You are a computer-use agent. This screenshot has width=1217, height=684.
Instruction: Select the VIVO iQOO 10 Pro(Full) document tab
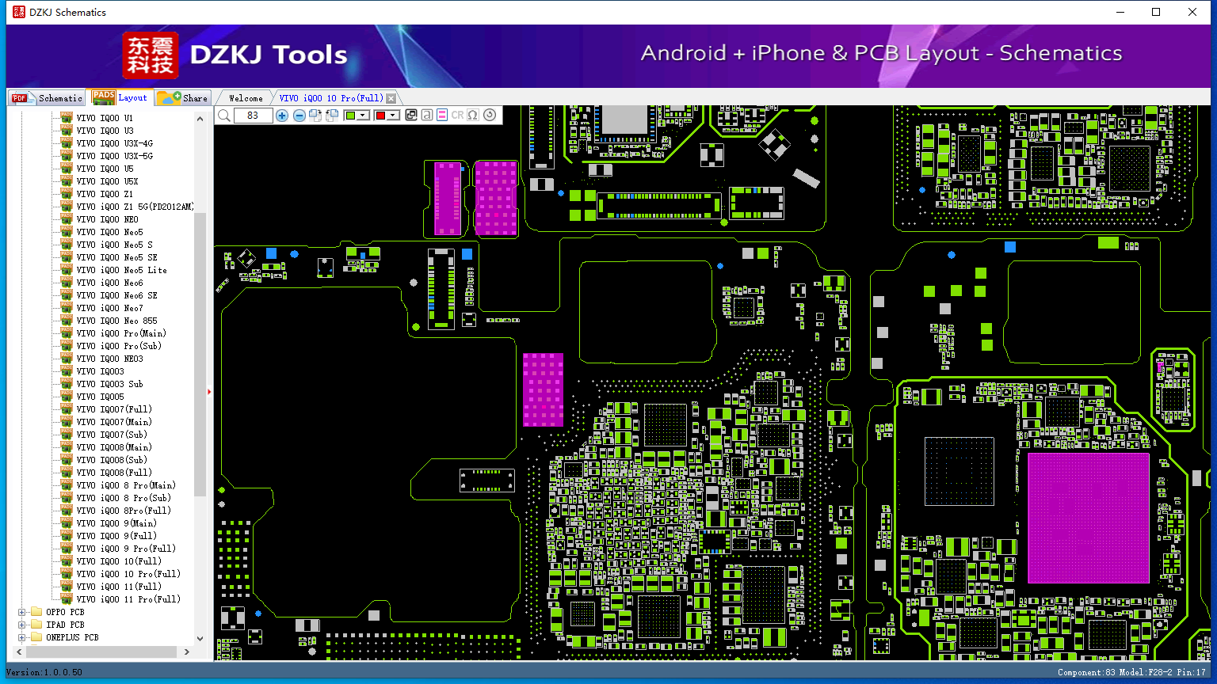point(331,98)
